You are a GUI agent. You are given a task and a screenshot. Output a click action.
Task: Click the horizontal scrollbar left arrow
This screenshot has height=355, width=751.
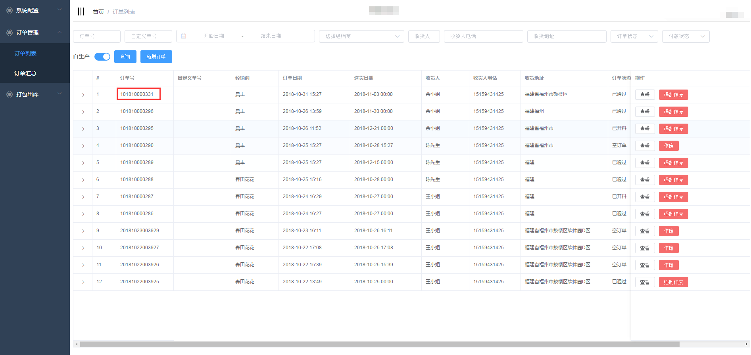pyautogui.click(x=77, y=344)
